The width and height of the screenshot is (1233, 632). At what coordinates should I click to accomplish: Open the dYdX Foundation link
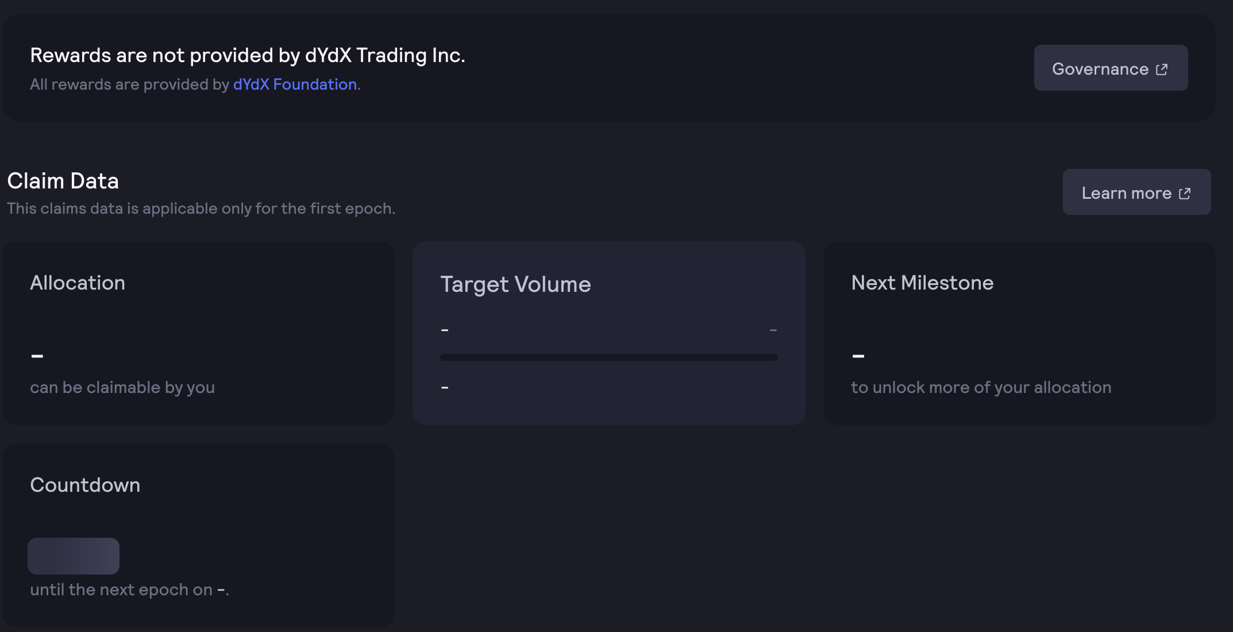pos(295,84)
